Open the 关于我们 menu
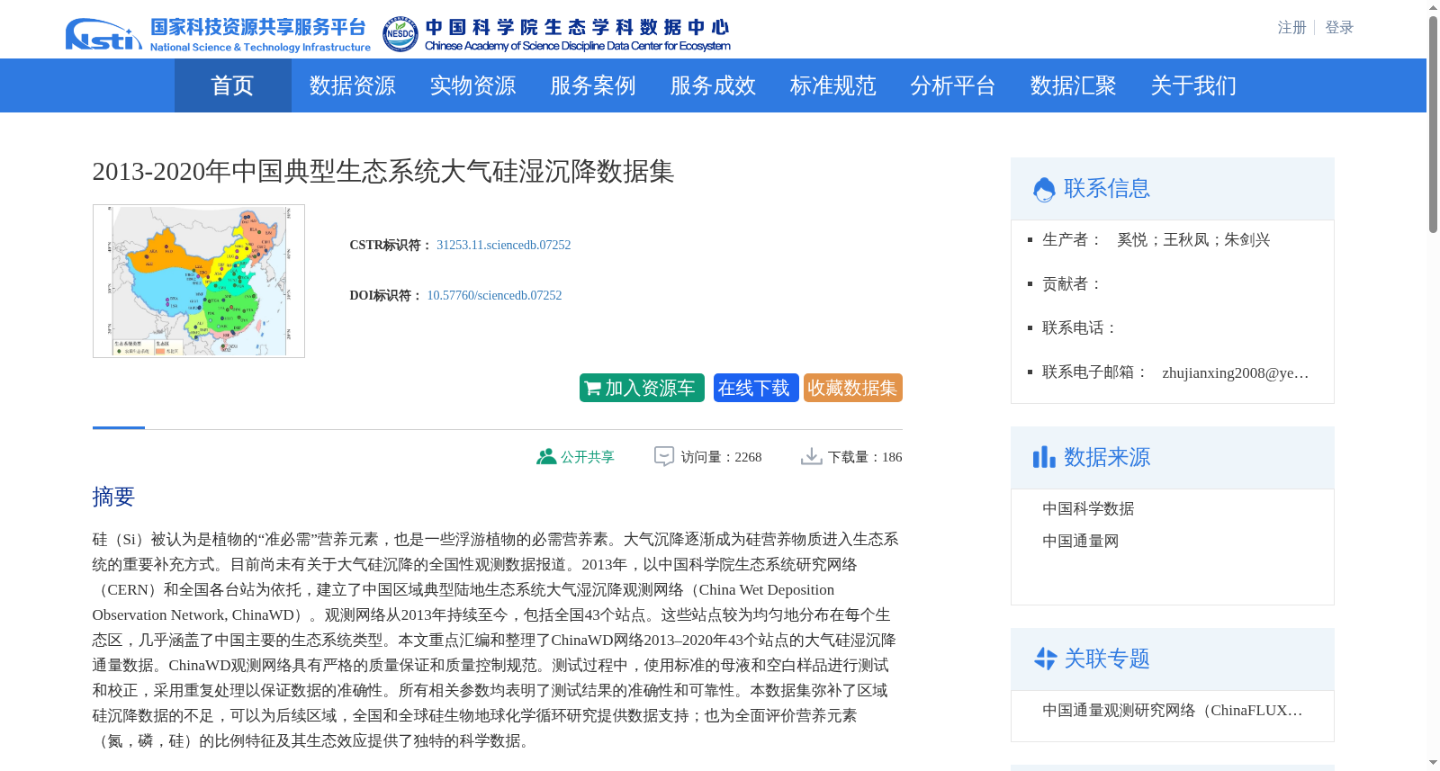 point(1193,85)
